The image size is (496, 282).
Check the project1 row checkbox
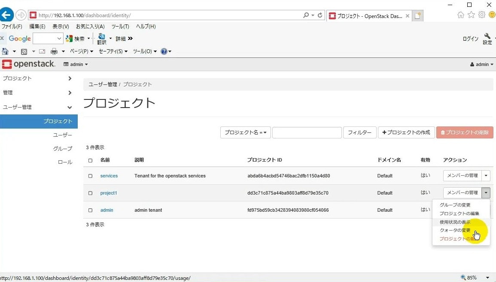[x=91, y=193]
